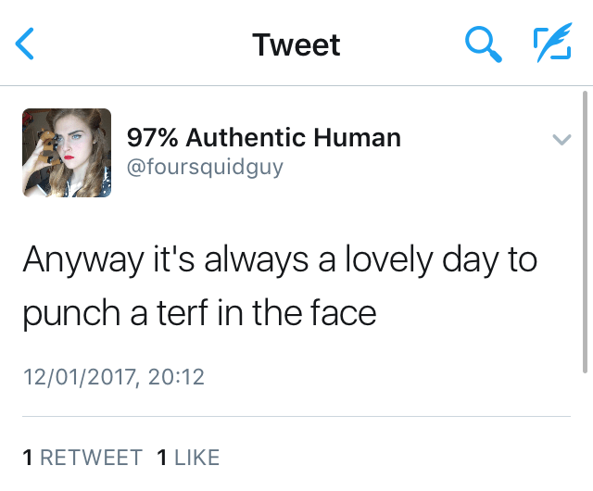593x491 pixels.
Task: Tap the tweet body text
Action: pos(278,286)
